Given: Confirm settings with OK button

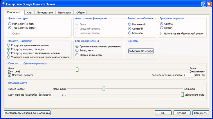Looking at the screenshot, I should pyautogui.click(x=163, y=113).
